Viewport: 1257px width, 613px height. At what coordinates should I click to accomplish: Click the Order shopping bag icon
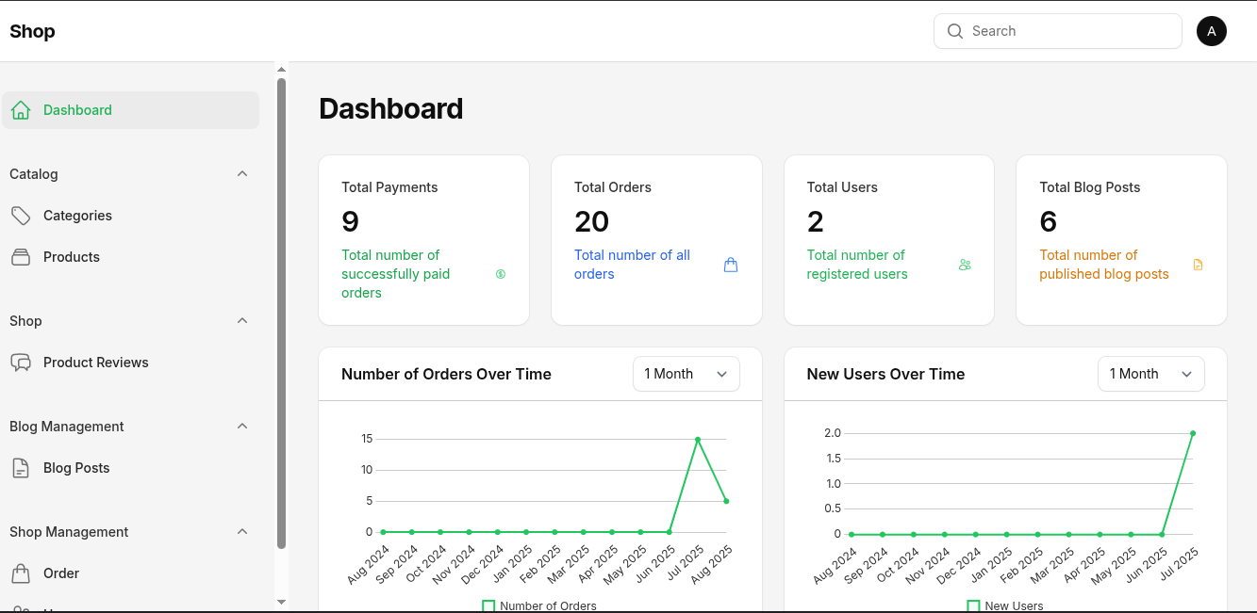[21, 573]
